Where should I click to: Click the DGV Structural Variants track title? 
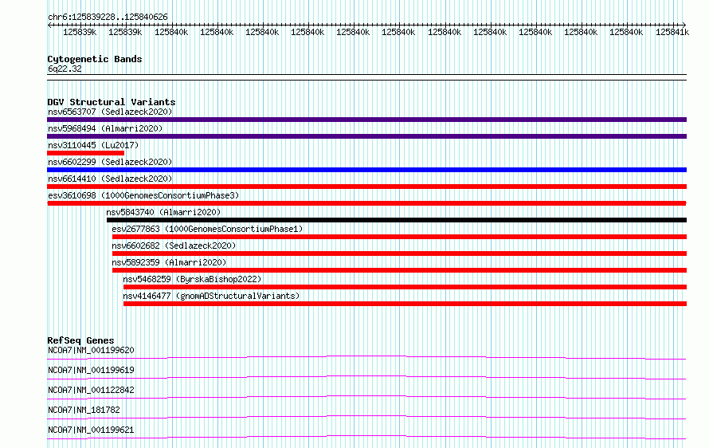pos(112,102)
